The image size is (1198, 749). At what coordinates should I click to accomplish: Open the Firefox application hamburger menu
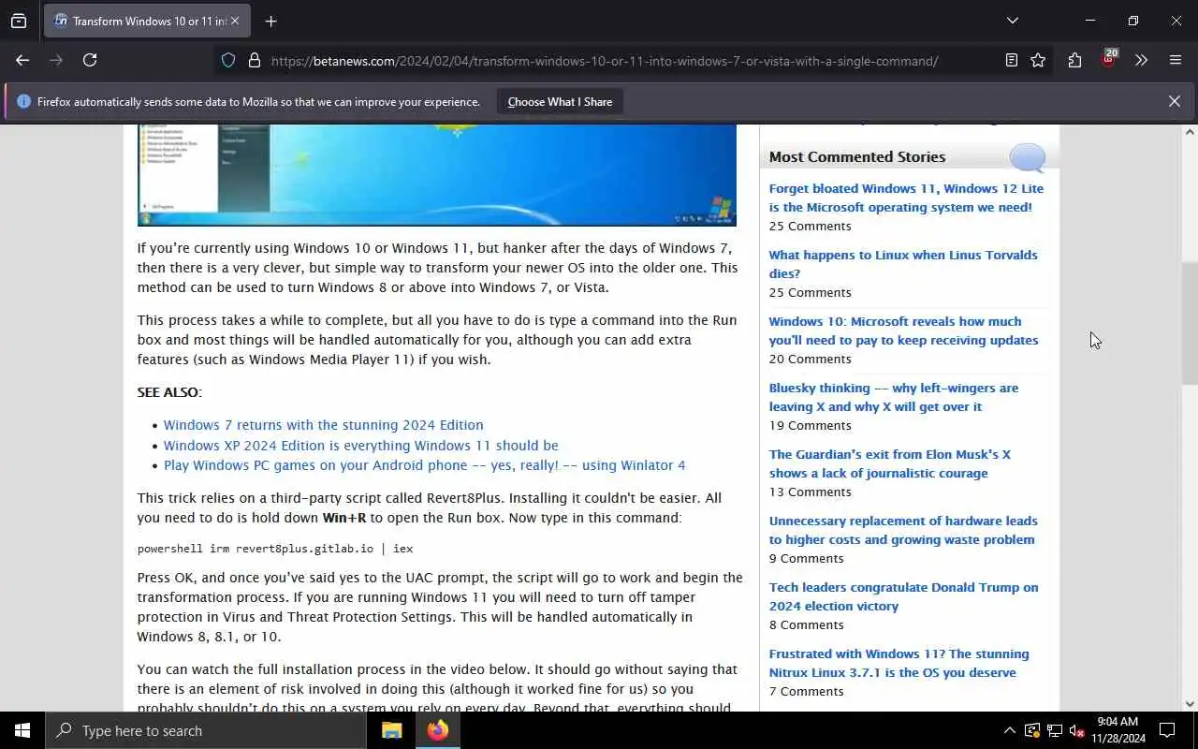click(x=1176, y=60)
